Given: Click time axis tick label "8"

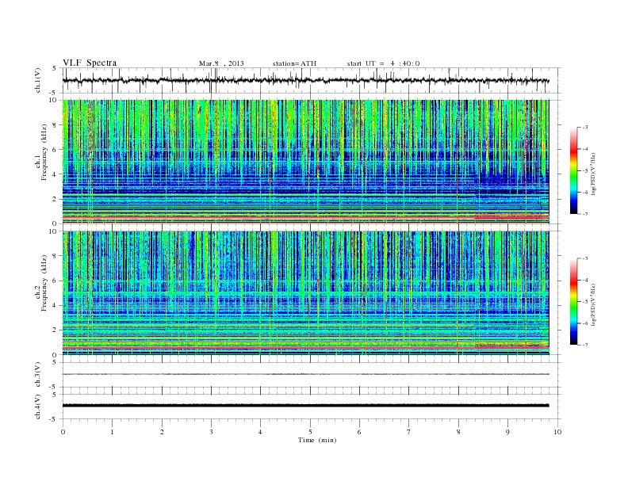Looking at the screenshot, I should click(458, 432).
